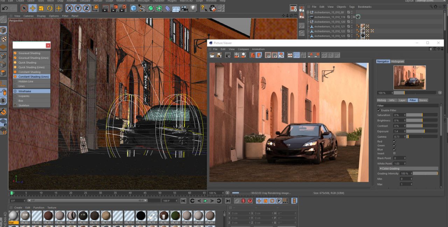Go to start of animation button
Image resolution: width=448 pixels, height=227 pixels.
[183, 201]
